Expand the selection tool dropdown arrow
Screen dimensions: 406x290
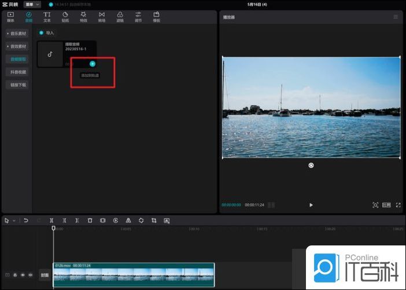coord(13,221)
